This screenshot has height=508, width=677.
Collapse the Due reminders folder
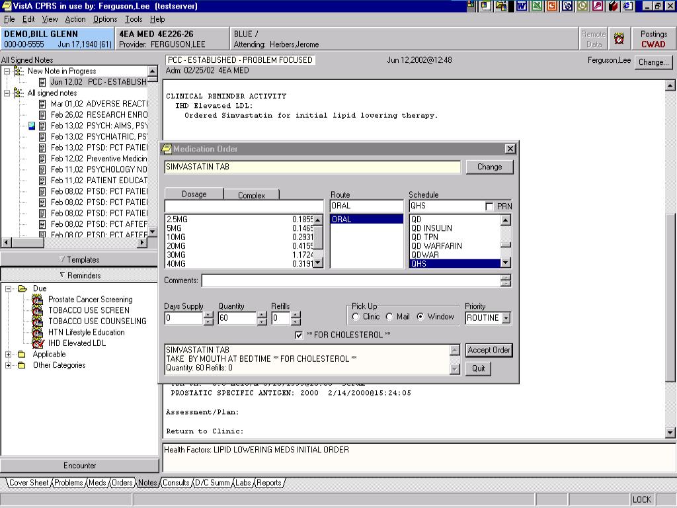click(x=8, y=288)
